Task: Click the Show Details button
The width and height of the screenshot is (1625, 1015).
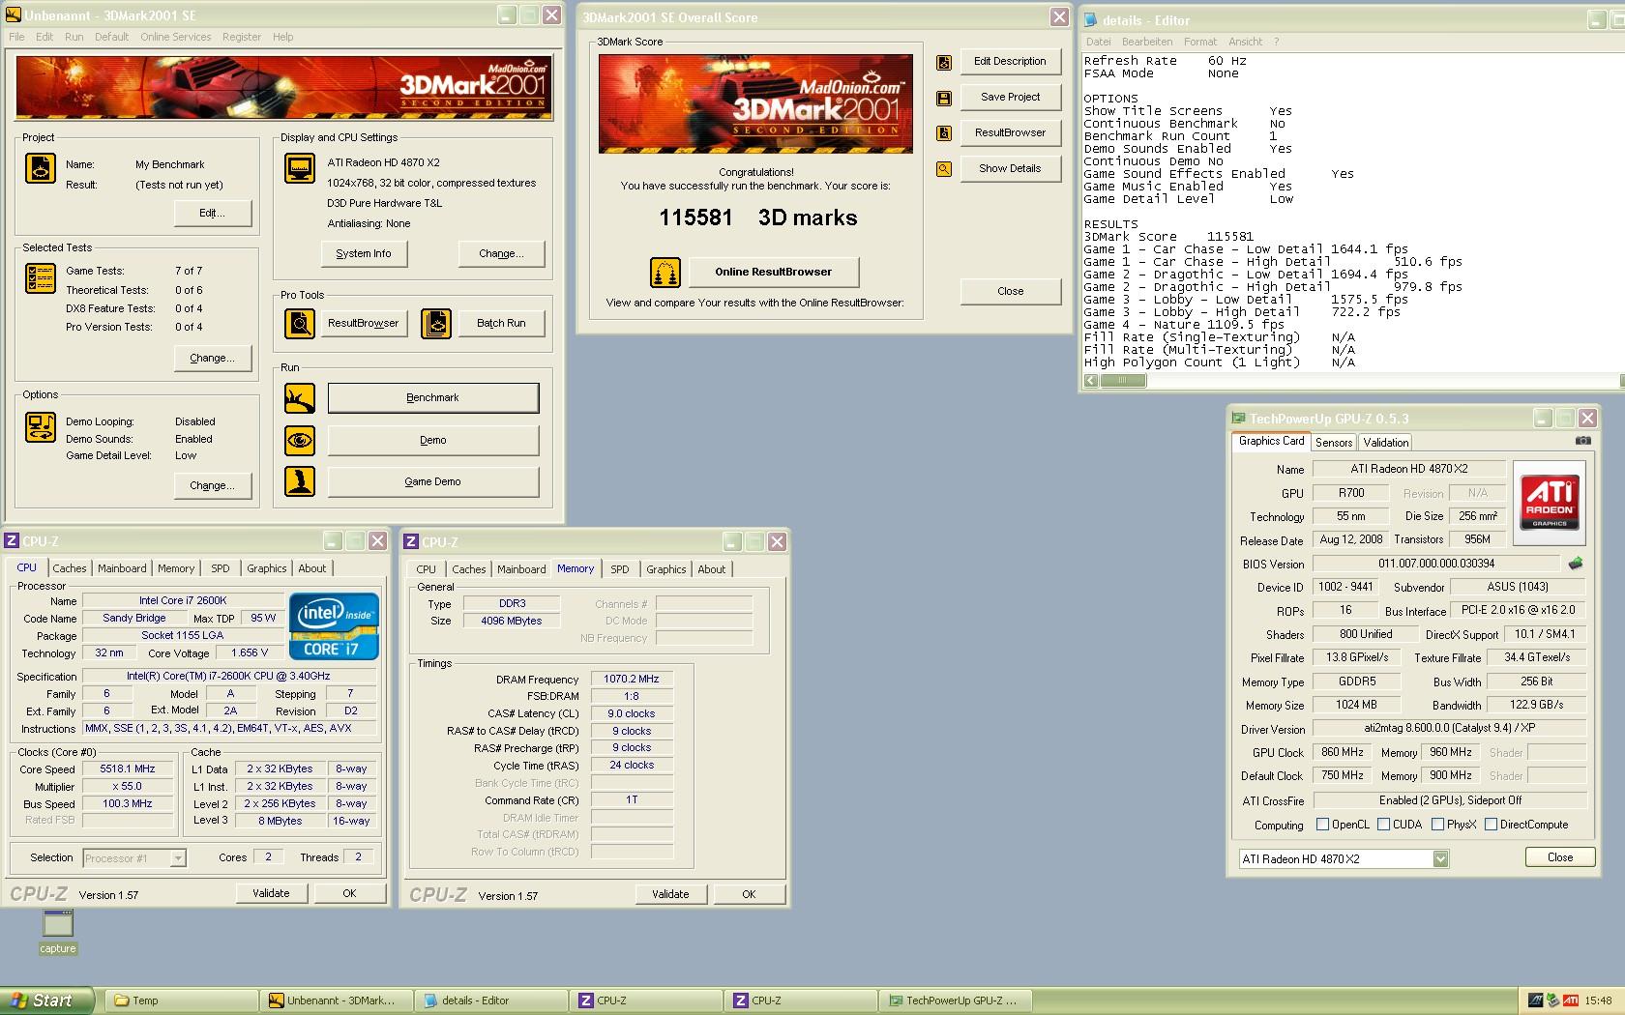Action: point(1010,168)
